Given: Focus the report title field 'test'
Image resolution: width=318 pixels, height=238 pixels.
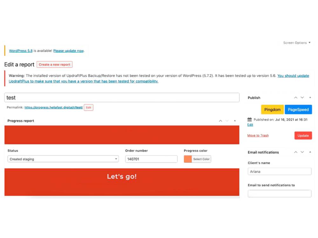Looking at the screenshot, I should point(122,97).
